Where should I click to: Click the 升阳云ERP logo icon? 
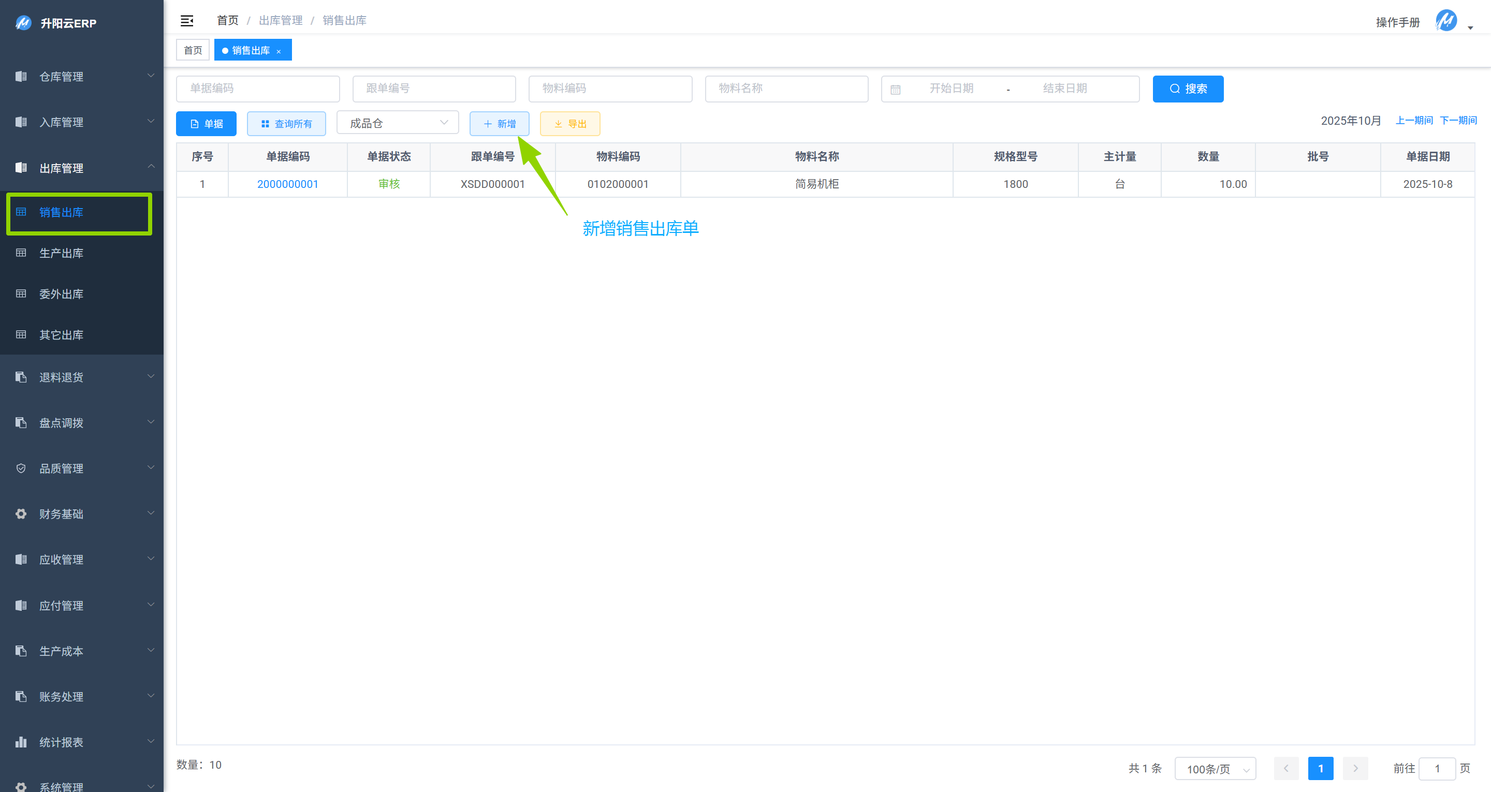(x=23, y=23)
